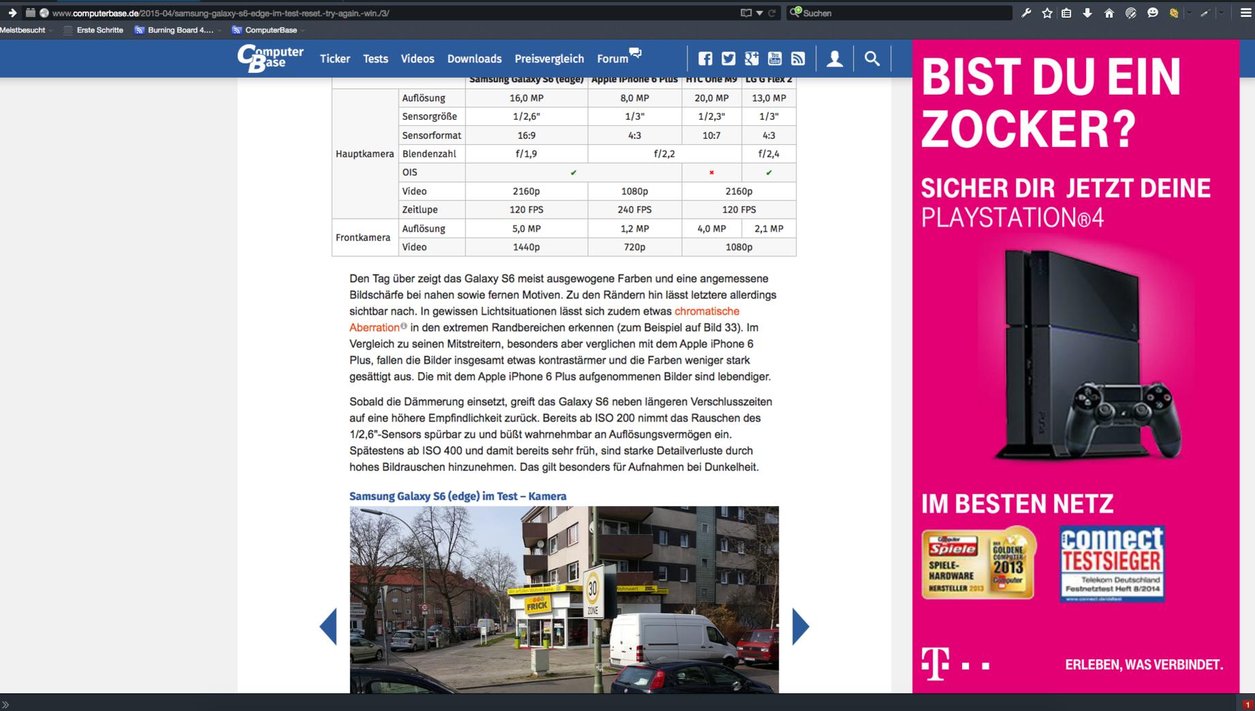Open Meistbesucht bookmarks folder
1255x711 pixels.
[x=27, y=30]
